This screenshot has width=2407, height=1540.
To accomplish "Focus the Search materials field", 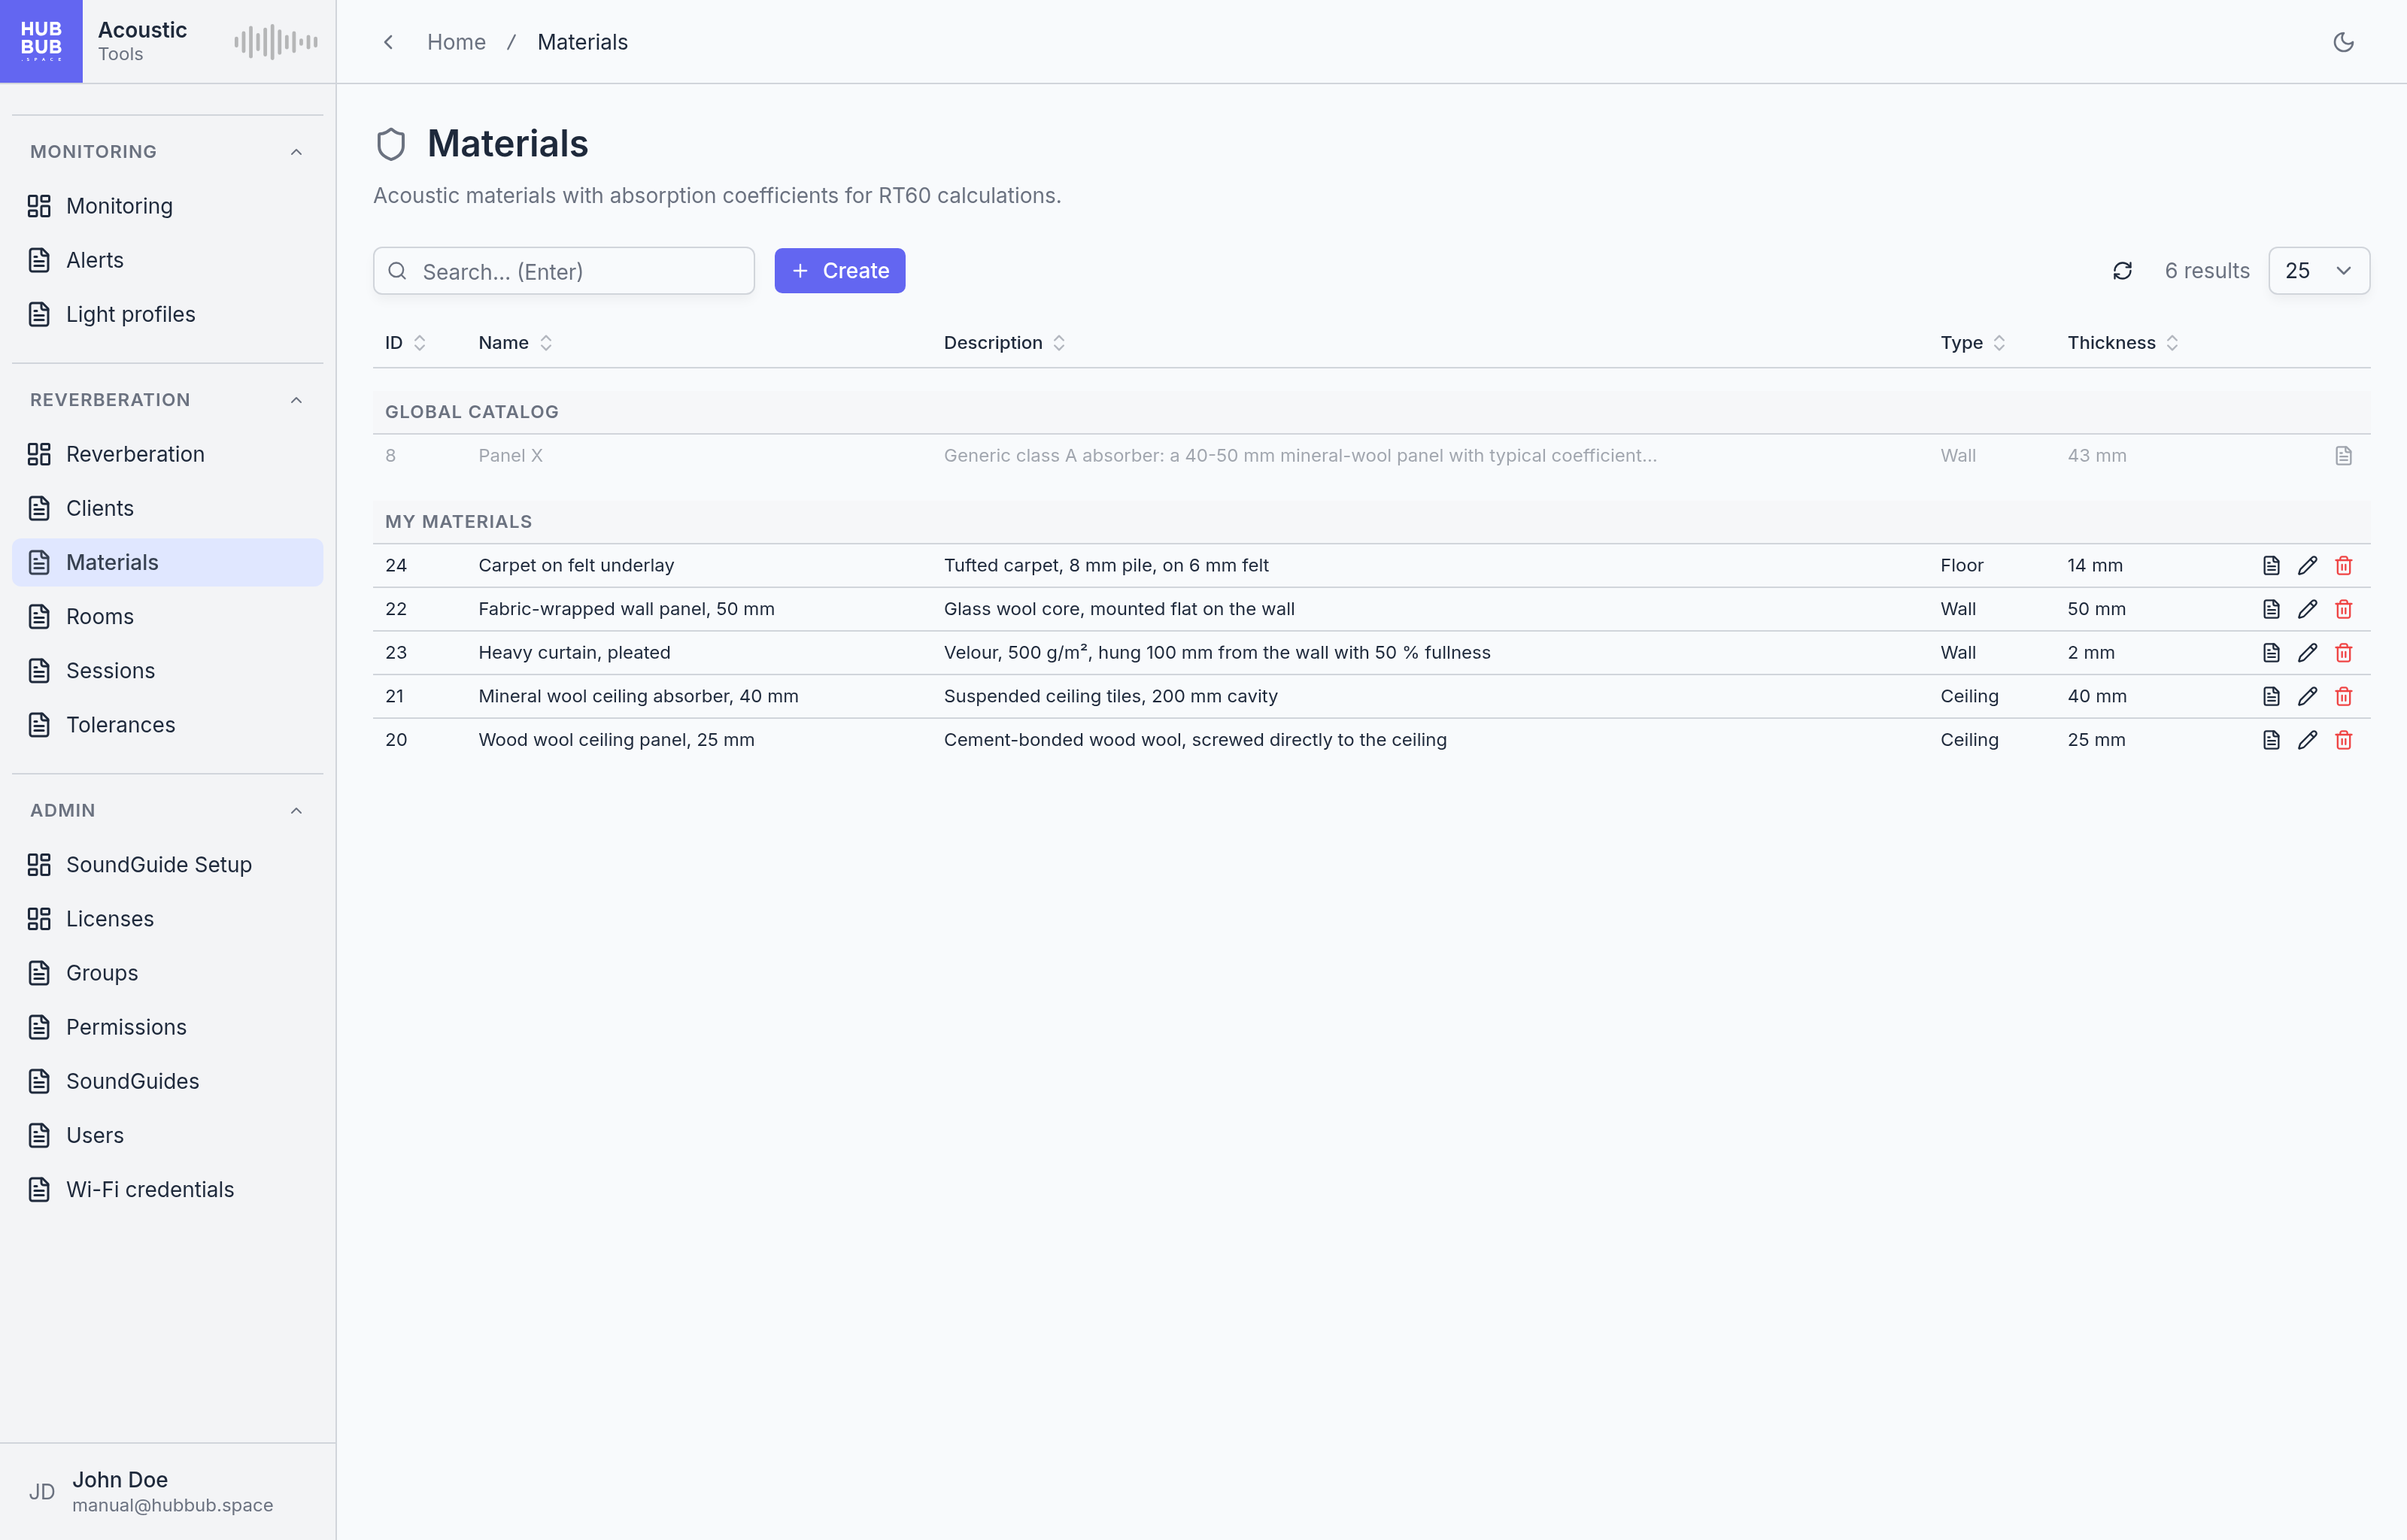I will tap(564, 271).
